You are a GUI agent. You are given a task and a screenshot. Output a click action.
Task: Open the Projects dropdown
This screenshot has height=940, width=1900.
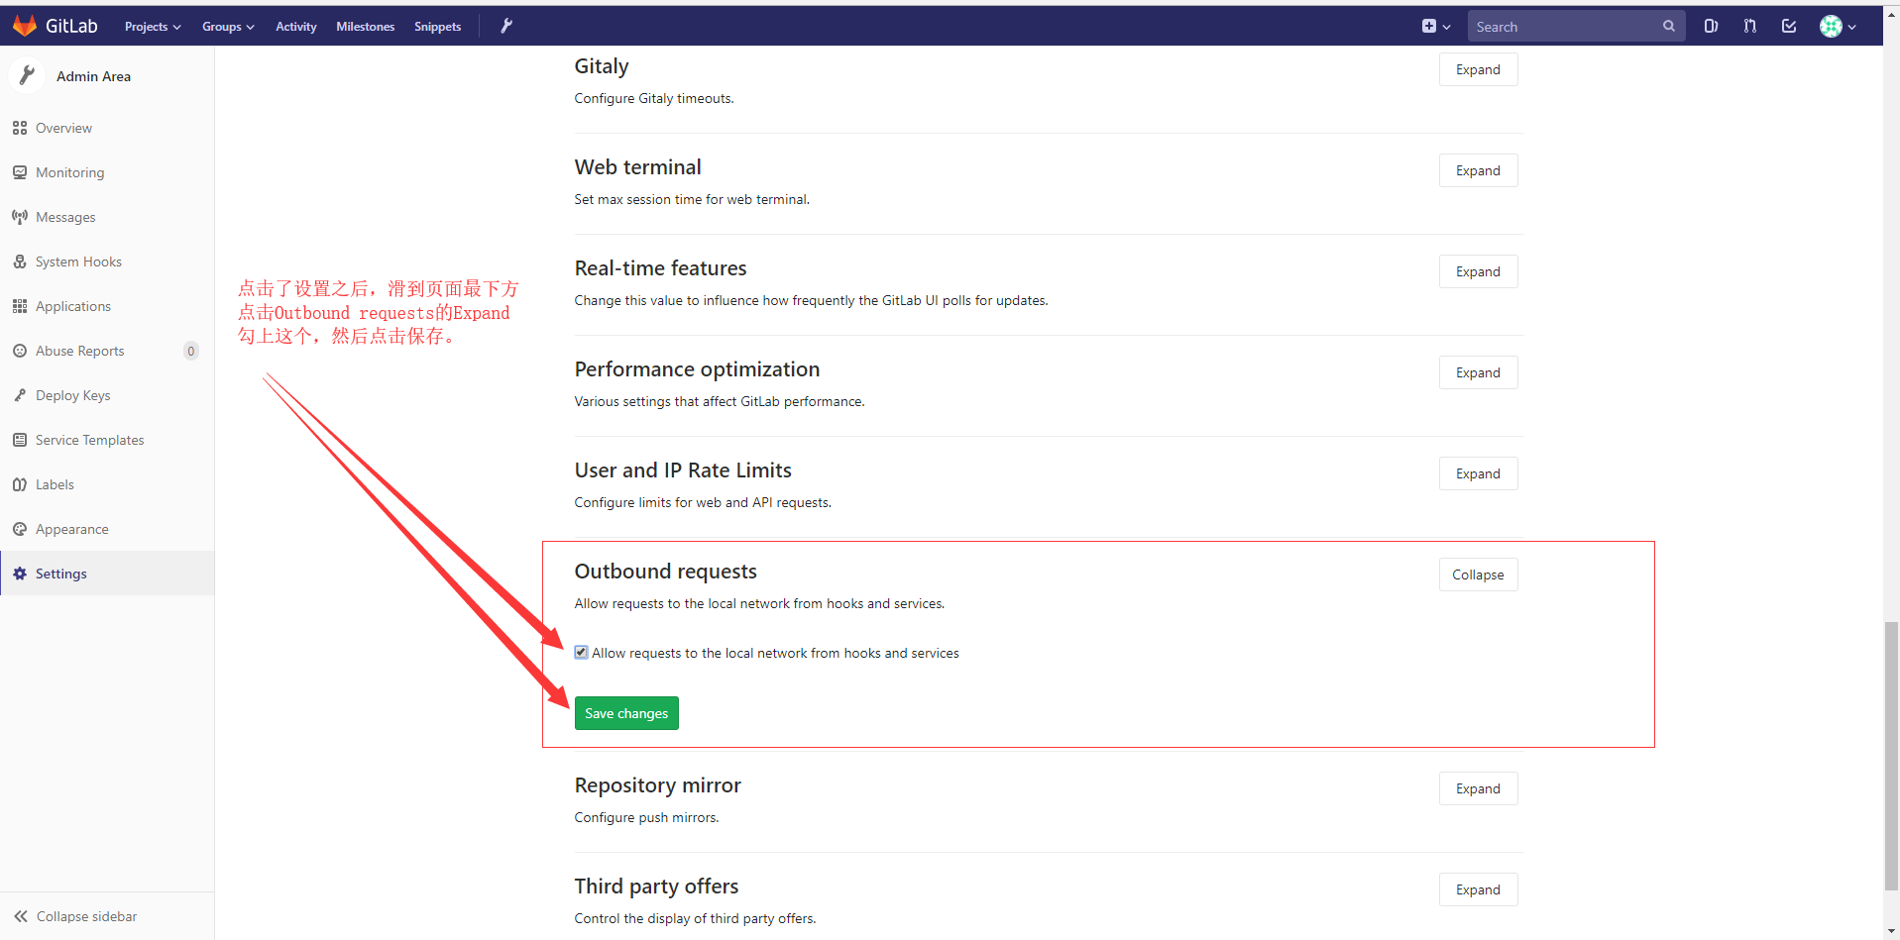coord(153,27)
